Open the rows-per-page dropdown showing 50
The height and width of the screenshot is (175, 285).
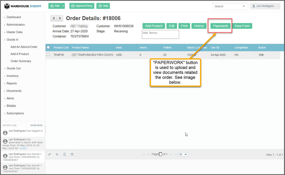coord(183,154)
